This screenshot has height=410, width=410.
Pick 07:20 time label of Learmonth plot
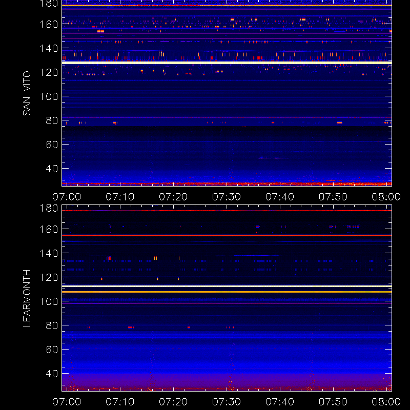coord(173,402)
